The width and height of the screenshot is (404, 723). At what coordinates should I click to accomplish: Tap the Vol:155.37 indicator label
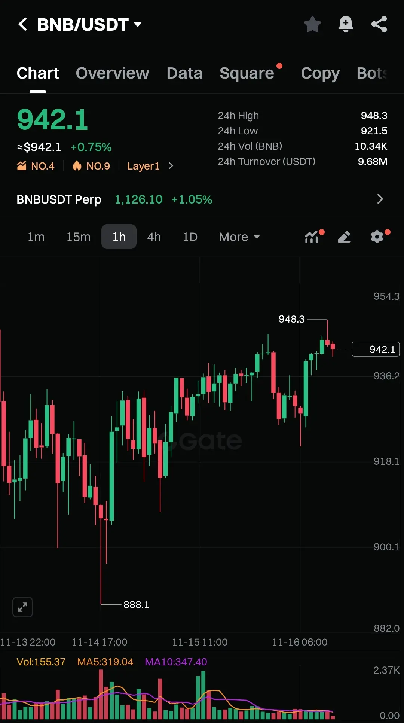tap(41, 662)
